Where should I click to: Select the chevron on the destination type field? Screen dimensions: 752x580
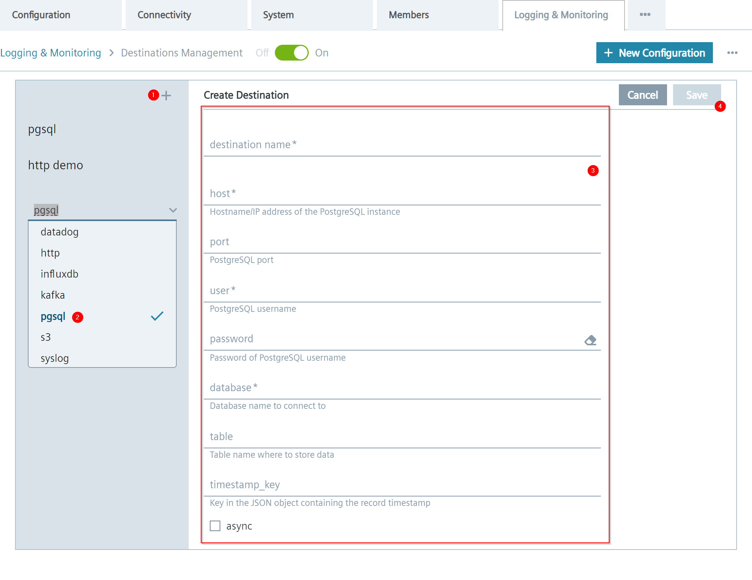[173, 210]
